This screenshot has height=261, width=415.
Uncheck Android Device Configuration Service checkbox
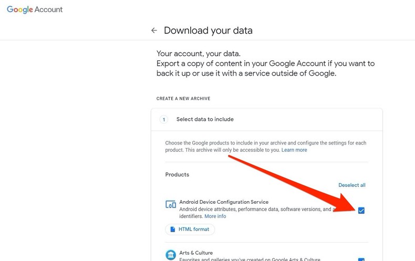tap(361, 211)
